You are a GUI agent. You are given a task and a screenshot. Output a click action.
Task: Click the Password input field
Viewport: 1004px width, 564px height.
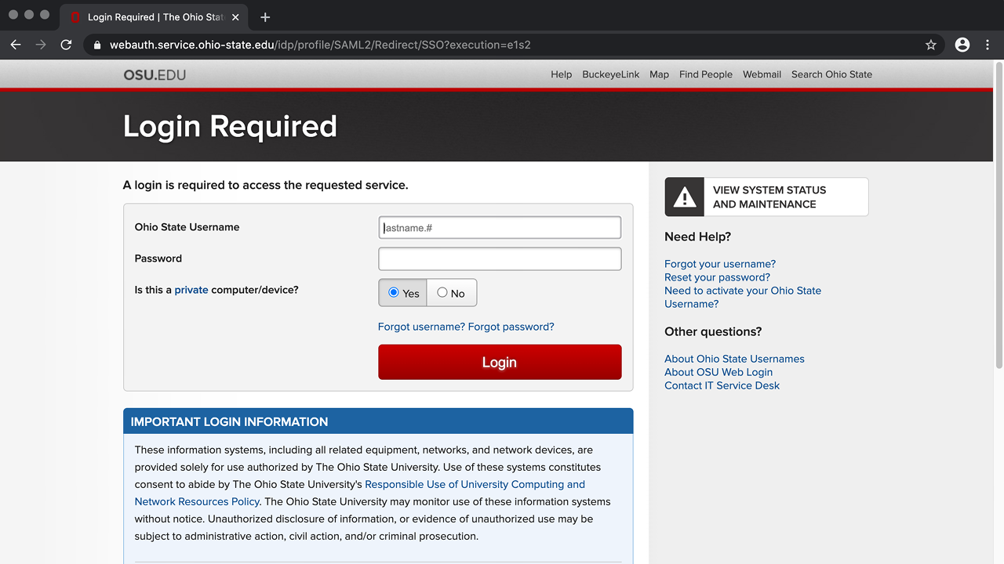pos(500,259)
